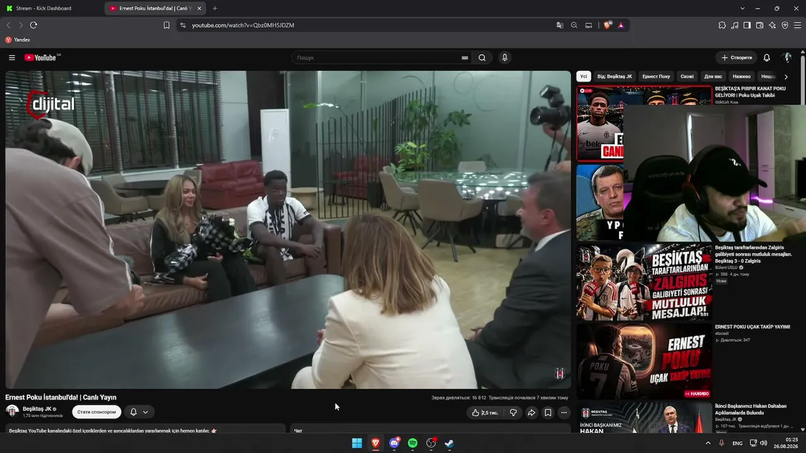806x453 pixels.
Task: Switch the ENG keyboard language indicator
Action: coord(737,444)
